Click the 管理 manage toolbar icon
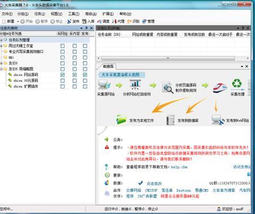Image resolution: width=255 pixels, height=214 pixels. pos(144,21)
